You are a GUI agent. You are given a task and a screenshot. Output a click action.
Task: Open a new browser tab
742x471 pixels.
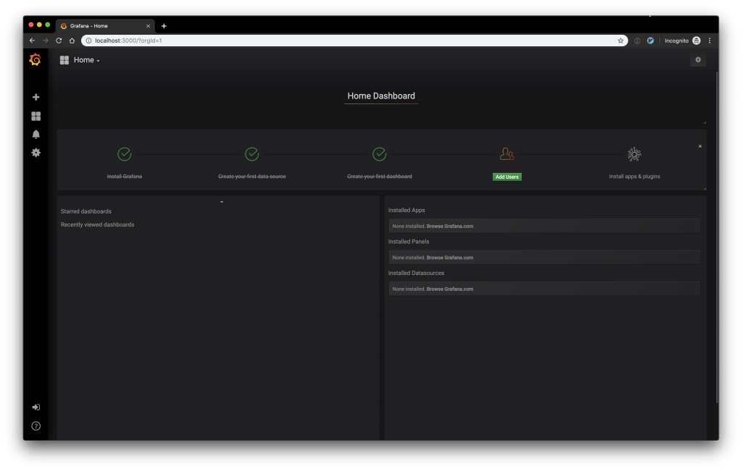164,26
